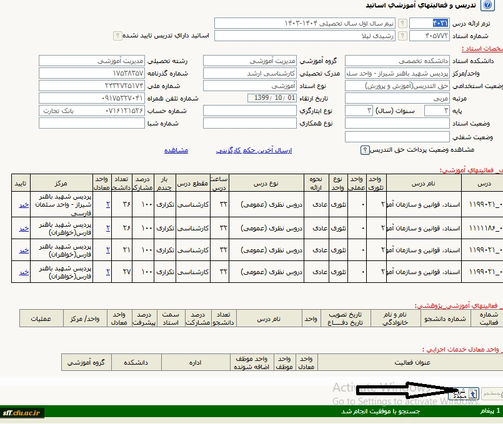Click the مشاهده link
Viewport: 503px width, 424px height.
pos(176,150)
